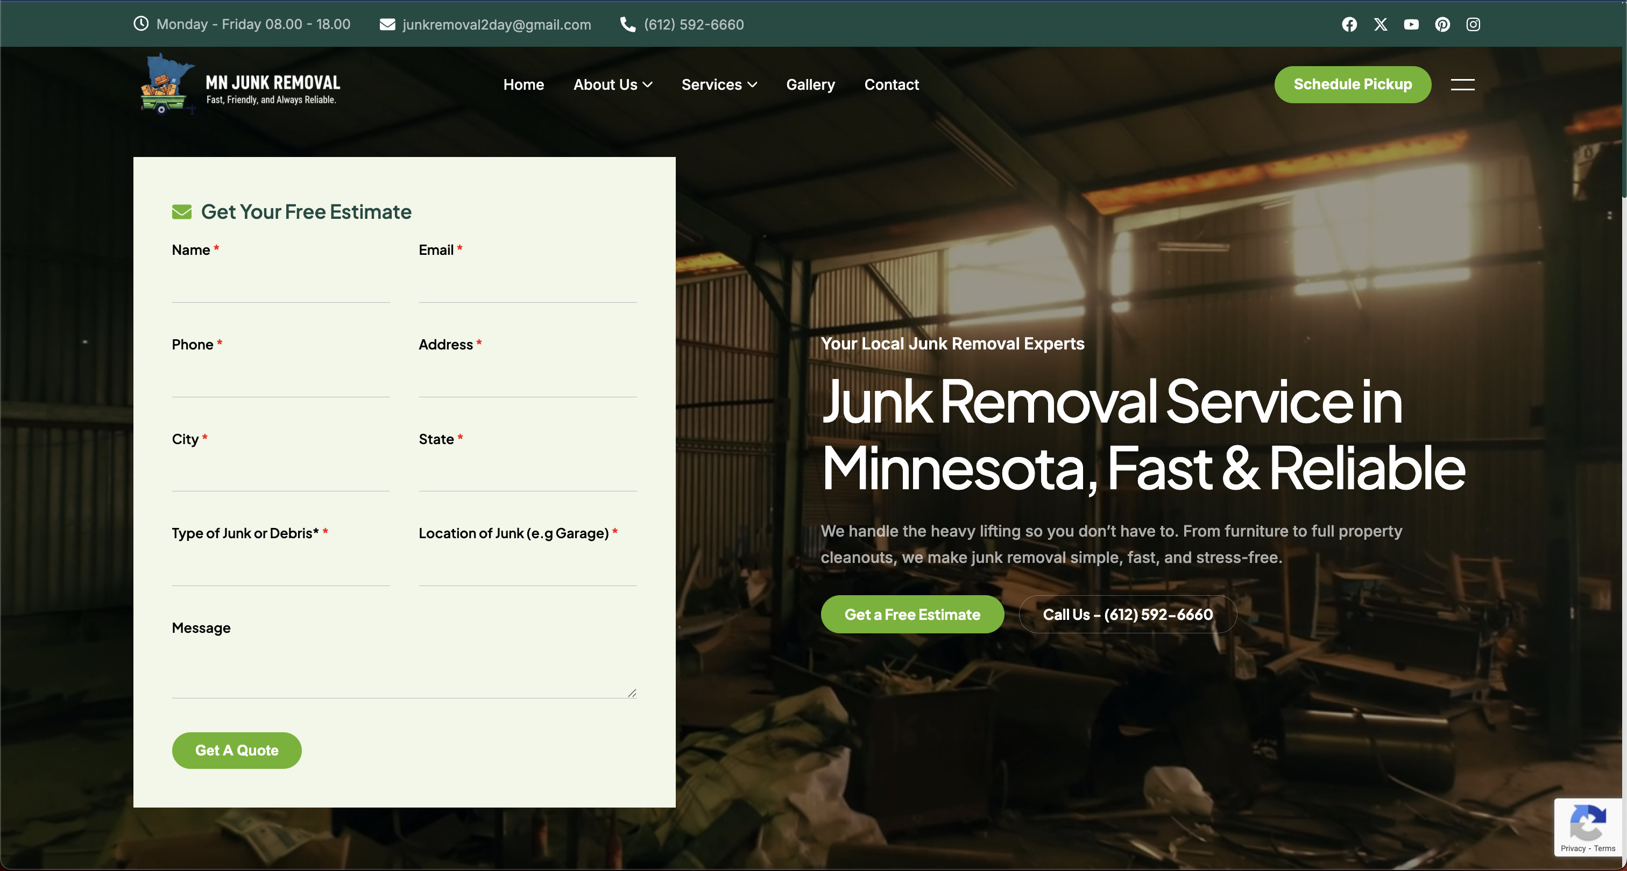Expand the Services dropdown menu
This screenshot has height=871, width=1627.
719,84
